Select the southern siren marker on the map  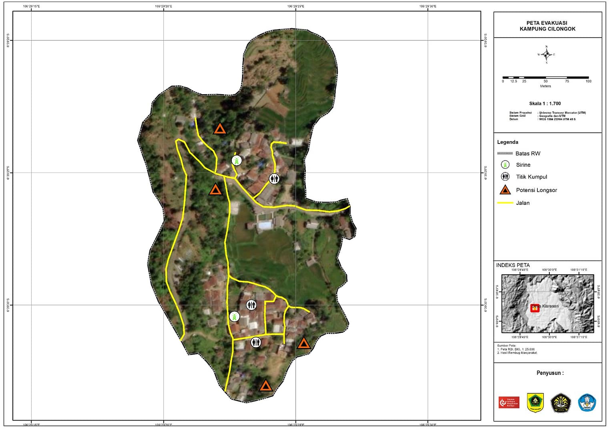tap(235, 316)
